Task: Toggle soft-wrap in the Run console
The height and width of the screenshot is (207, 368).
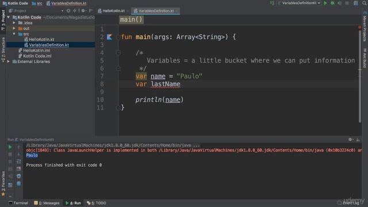Action: click(x=19, y=162)
